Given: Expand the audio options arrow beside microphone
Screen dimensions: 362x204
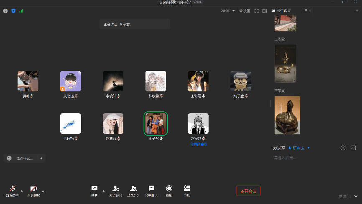Looking at the screenshot, I should pyautogui.click(x=21, y=191).
